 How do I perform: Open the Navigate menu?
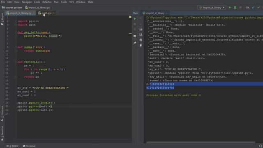pos(26,2)
